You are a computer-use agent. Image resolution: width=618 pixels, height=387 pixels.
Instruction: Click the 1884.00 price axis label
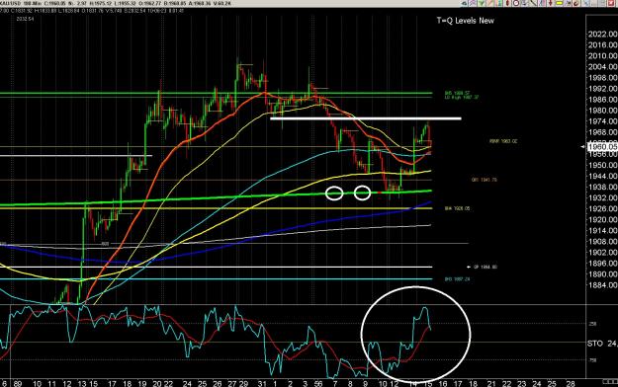click(602, 285)
